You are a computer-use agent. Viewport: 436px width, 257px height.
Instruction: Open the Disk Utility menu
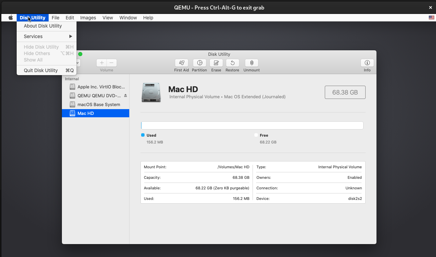coord(33,18)
